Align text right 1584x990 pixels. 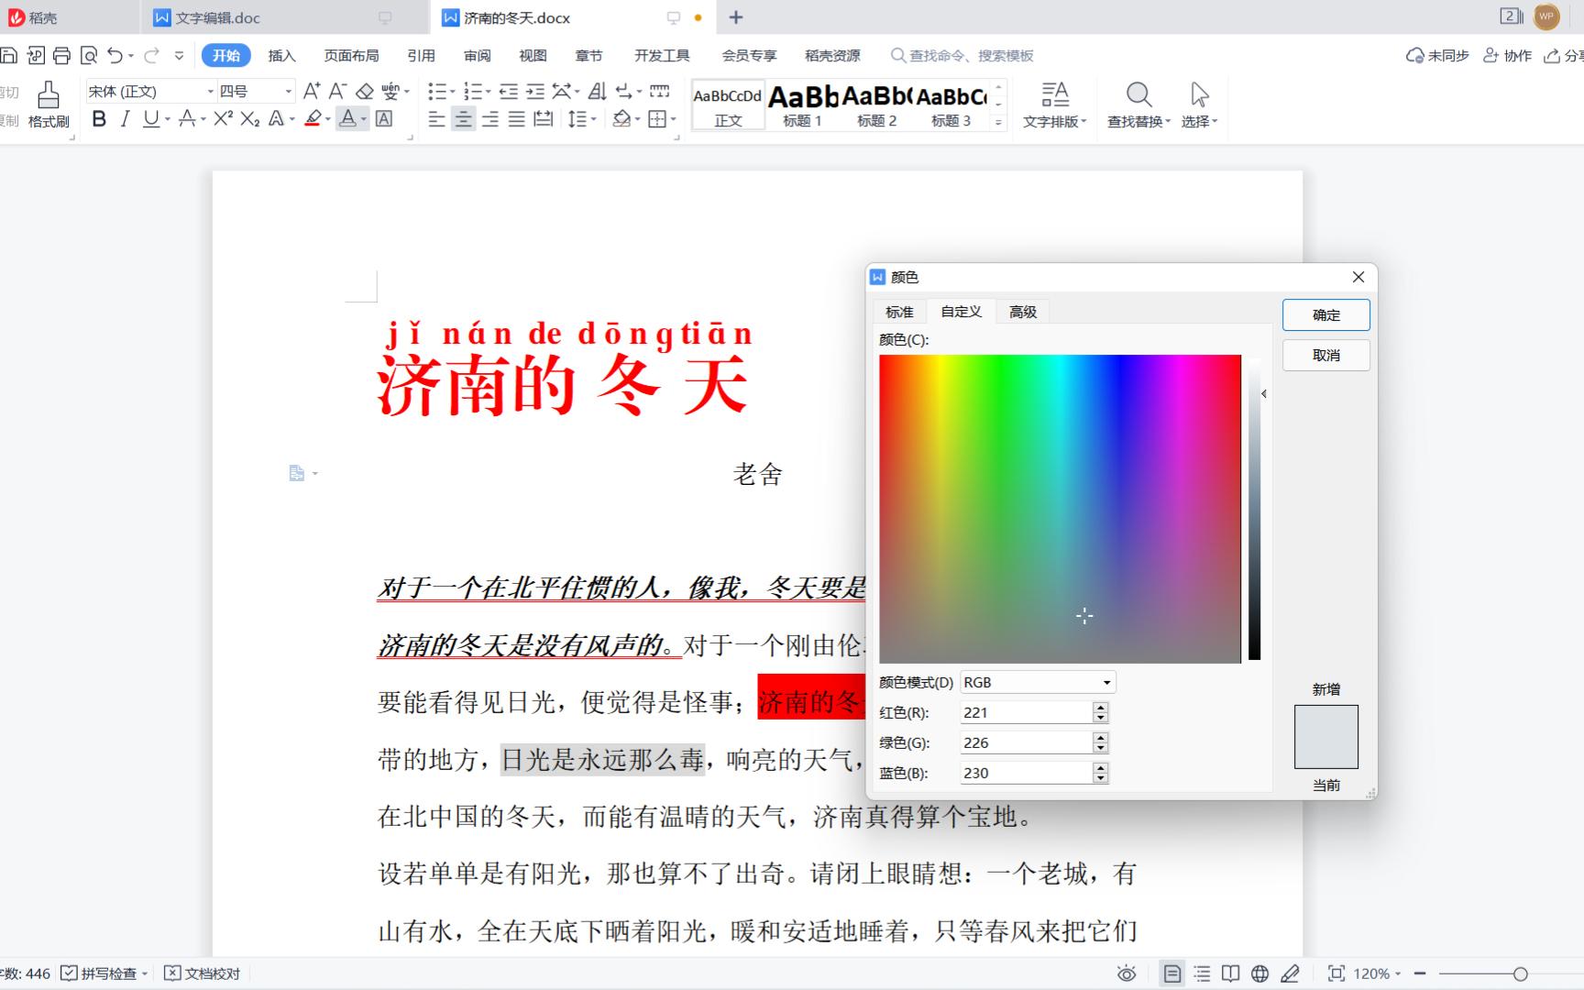[490, 118]
